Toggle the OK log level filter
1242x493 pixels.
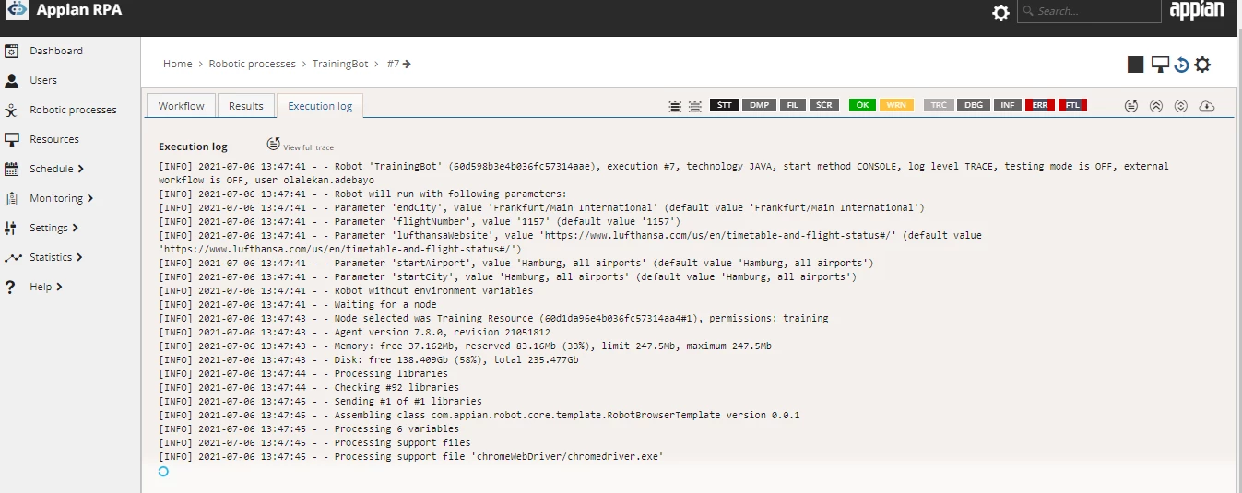click(862, 105)
